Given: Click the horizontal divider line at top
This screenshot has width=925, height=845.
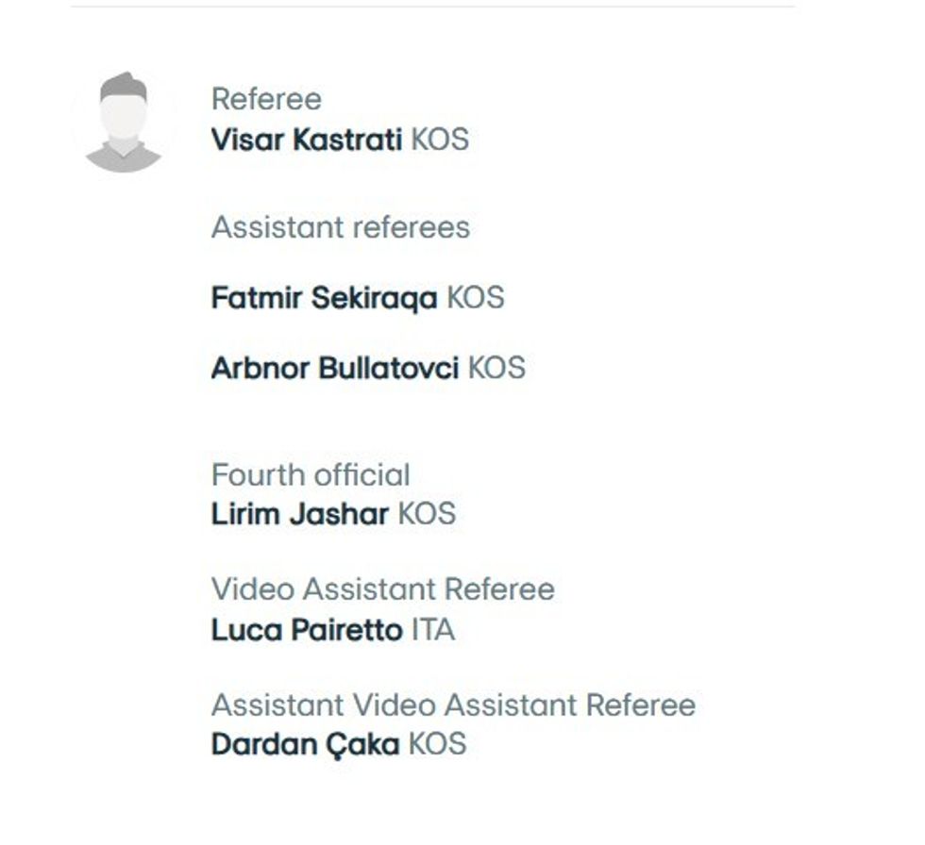Looking at the screenshot, I should [432, 7].
